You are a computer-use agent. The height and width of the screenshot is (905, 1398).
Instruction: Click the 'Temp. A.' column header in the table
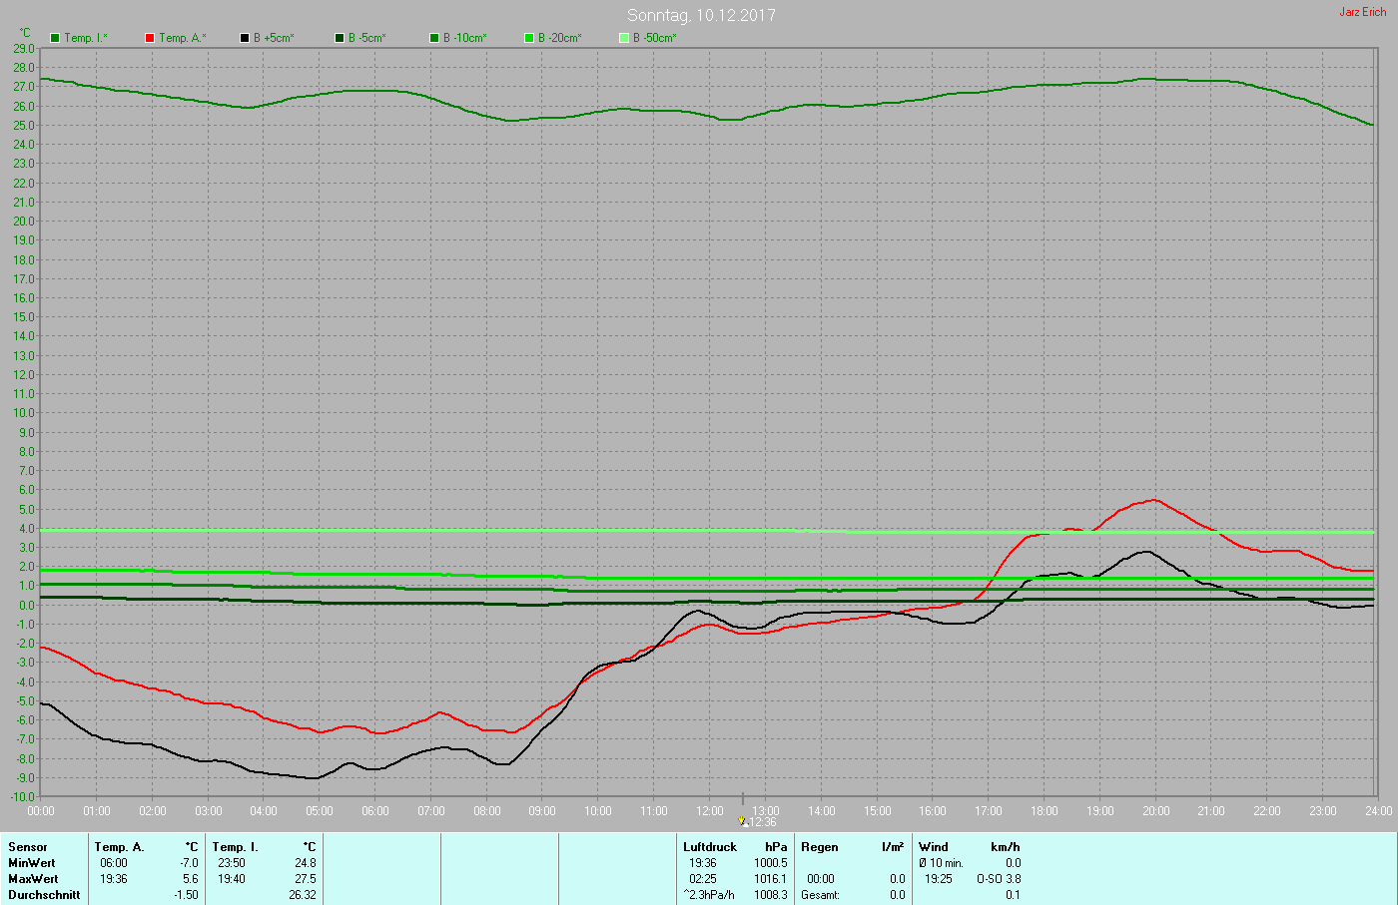click(x=120, y=847)
